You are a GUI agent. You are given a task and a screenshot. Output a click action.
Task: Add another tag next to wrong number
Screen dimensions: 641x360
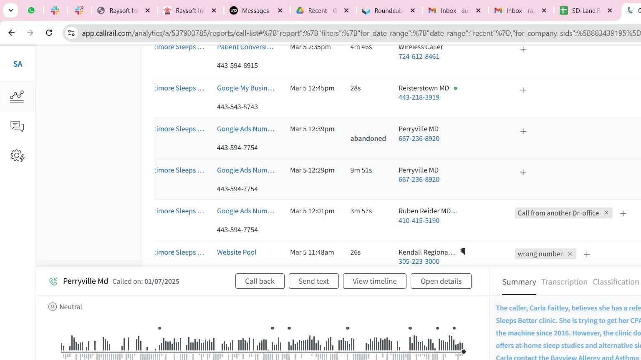587,254
